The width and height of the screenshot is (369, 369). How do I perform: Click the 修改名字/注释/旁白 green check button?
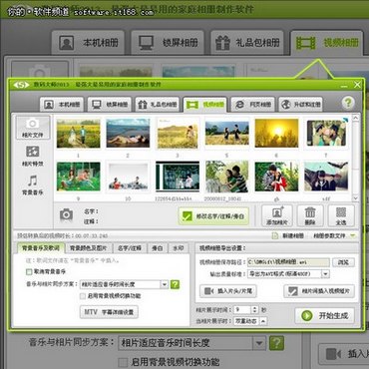(x=213, y=216)
